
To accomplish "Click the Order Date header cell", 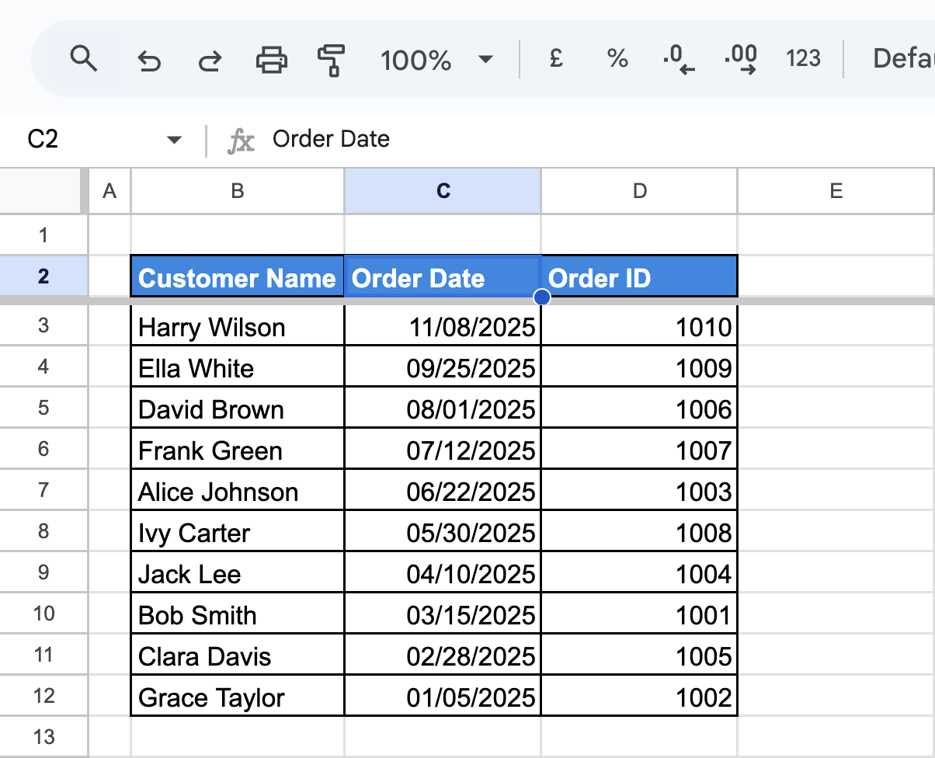I will [x=443, y=276].
